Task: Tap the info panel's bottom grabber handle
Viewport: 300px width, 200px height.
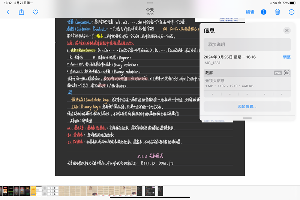Action: point(247,118)
